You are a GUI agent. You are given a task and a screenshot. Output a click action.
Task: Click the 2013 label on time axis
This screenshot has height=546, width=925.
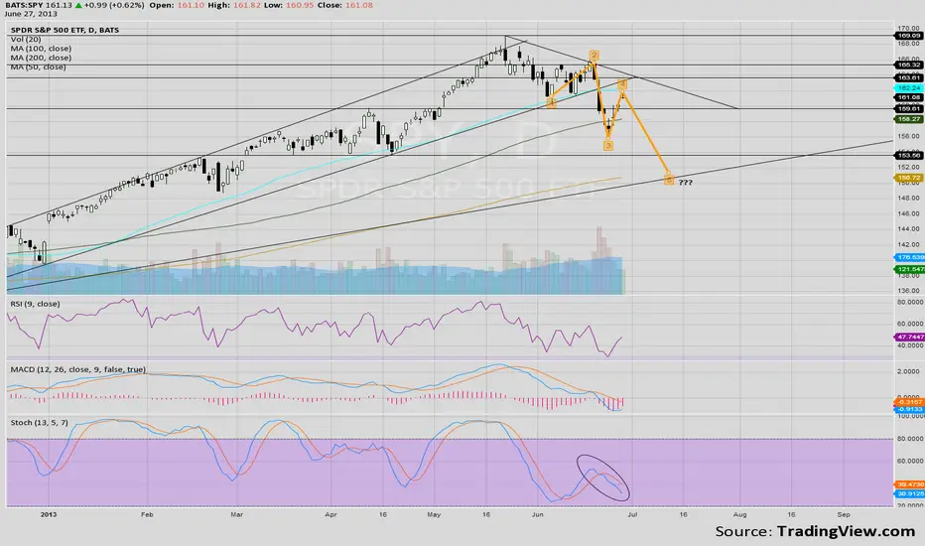[49, 514]
